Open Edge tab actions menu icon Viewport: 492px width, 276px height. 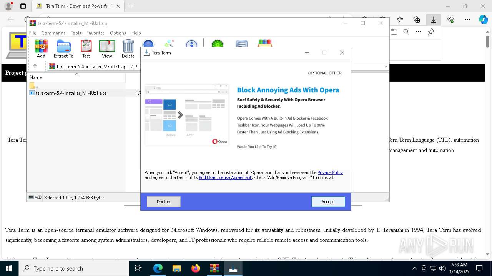23,6
